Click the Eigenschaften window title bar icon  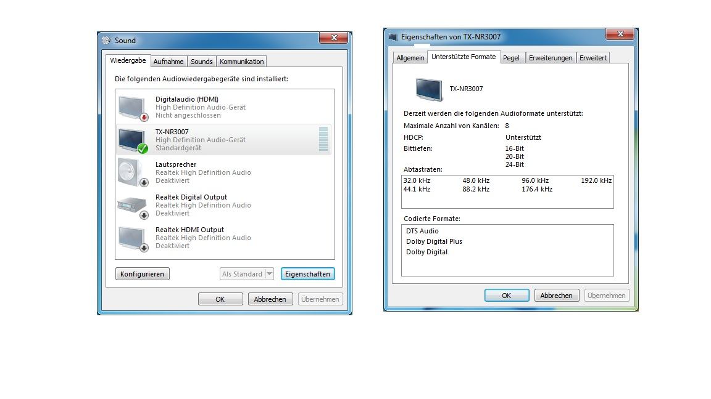(393, 37)
